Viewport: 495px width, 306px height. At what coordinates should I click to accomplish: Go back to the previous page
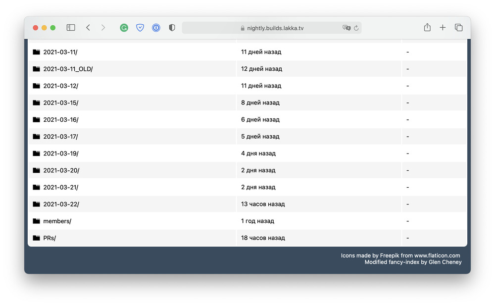click(88, 28)
